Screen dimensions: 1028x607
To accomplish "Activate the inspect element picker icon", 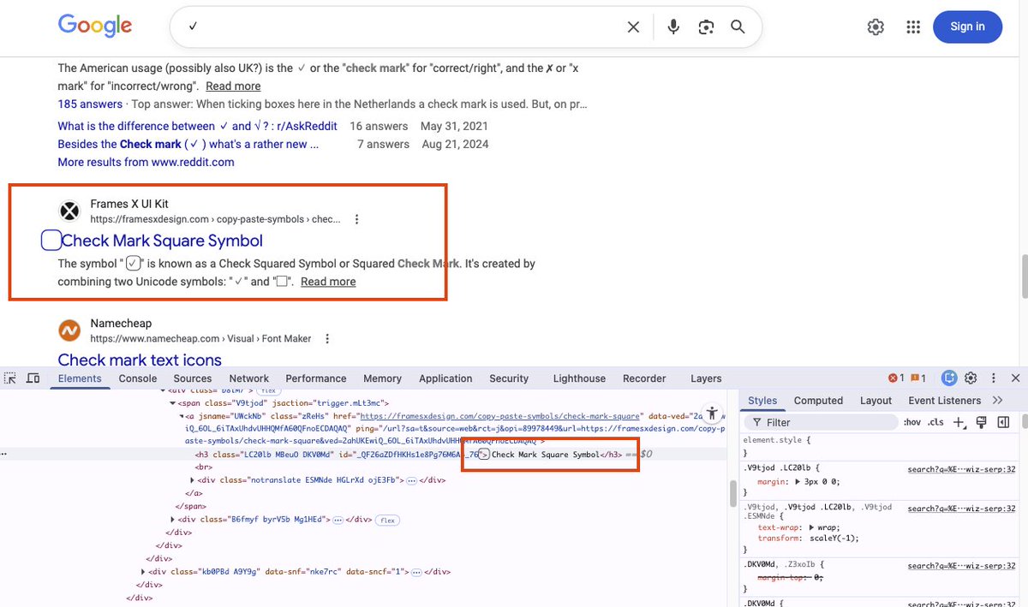I will (x=10, y=378).
